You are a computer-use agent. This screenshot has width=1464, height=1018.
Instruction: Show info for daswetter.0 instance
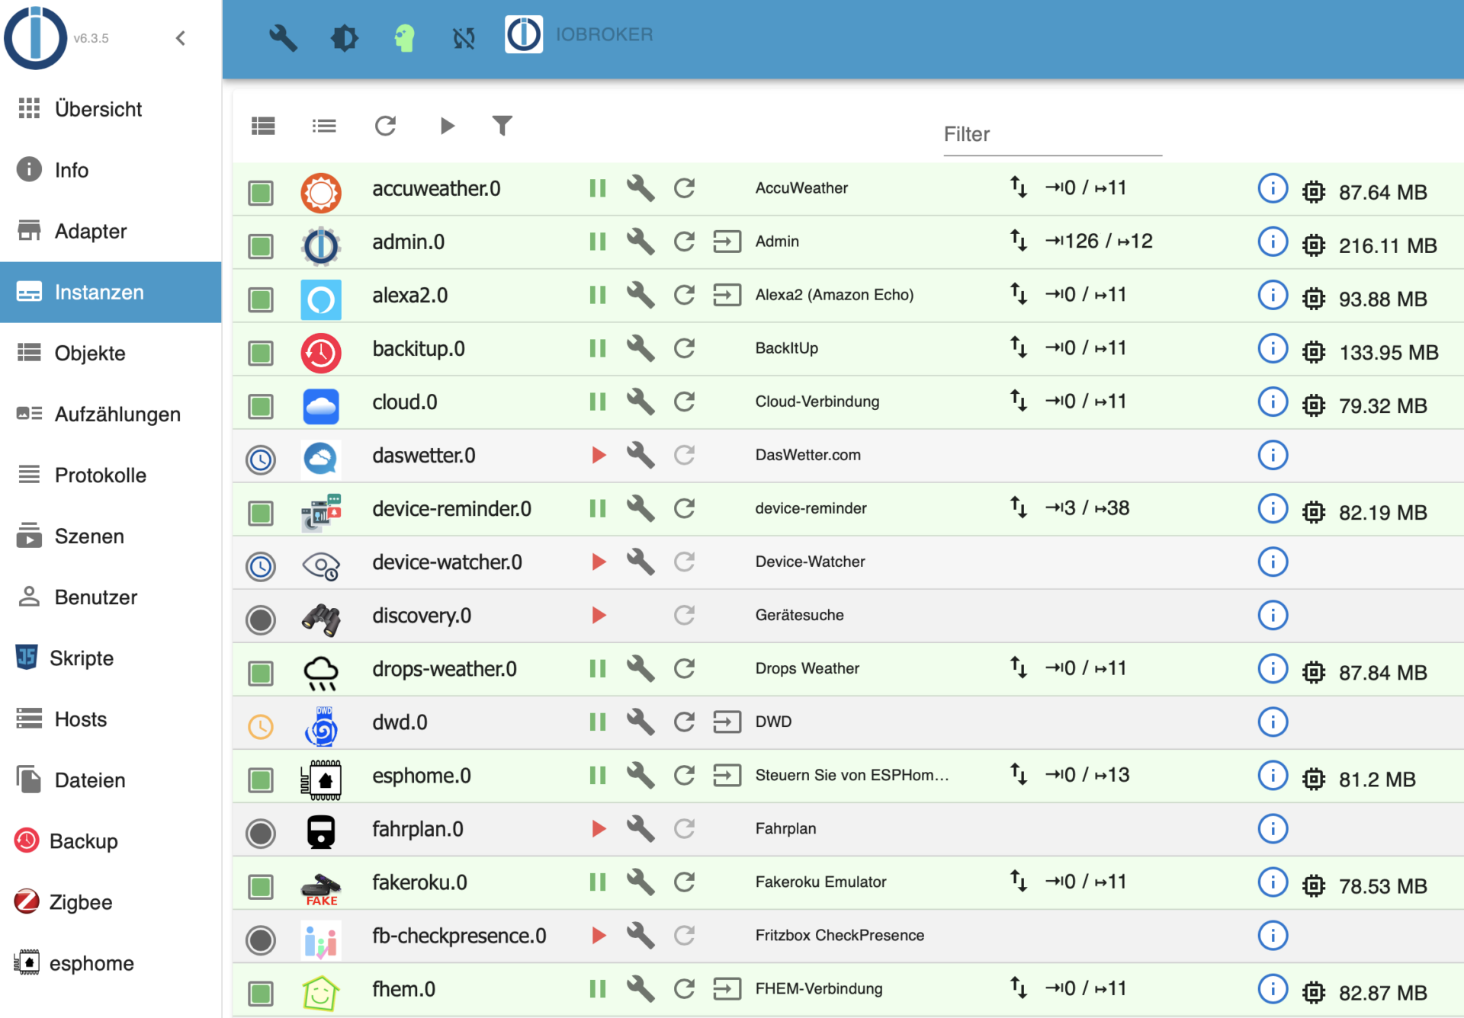point(1272,455)
